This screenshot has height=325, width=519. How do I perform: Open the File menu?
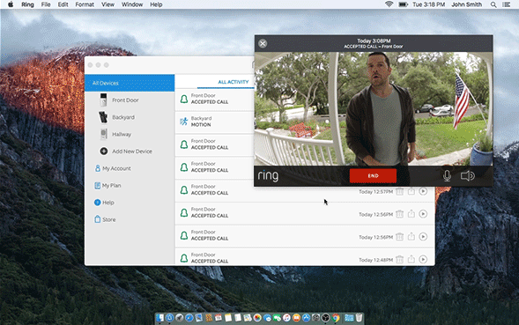pos(46,4)
